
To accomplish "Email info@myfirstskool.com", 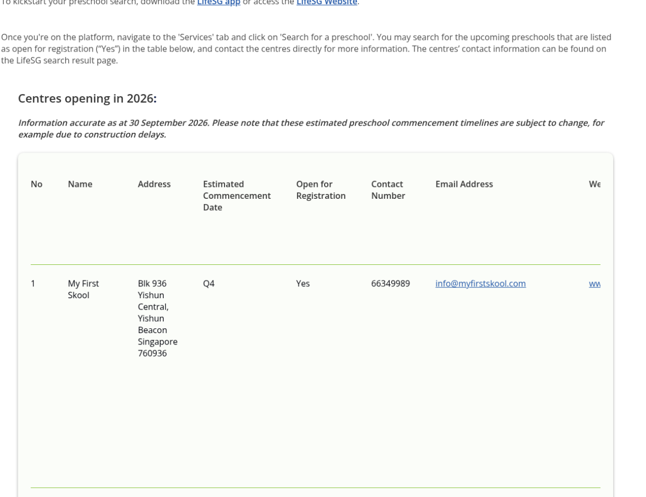I will (481, 284).
